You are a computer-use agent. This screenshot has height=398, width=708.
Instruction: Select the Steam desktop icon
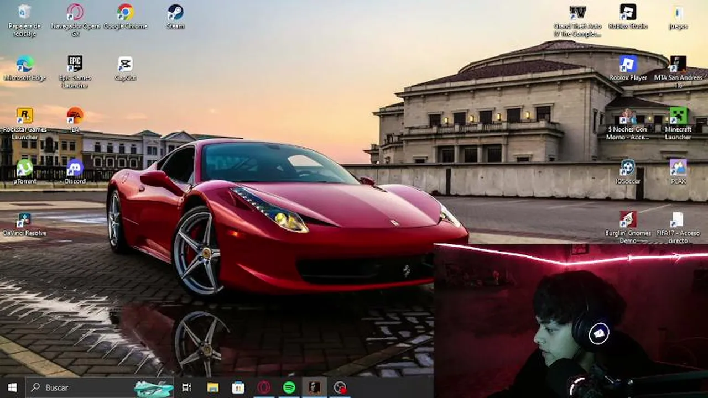tap(175, 17)
